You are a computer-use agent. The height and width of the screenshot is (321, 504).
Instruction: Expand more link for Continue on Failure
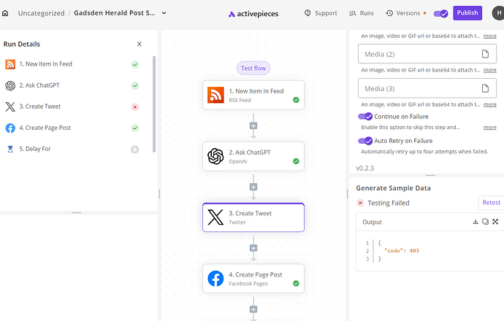pos(490,127)
